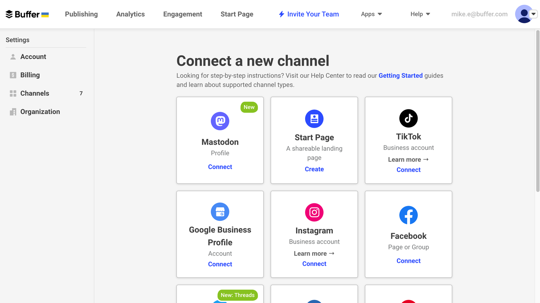
Task: Connect a Mastodon profile
Action: click(220, 167)
